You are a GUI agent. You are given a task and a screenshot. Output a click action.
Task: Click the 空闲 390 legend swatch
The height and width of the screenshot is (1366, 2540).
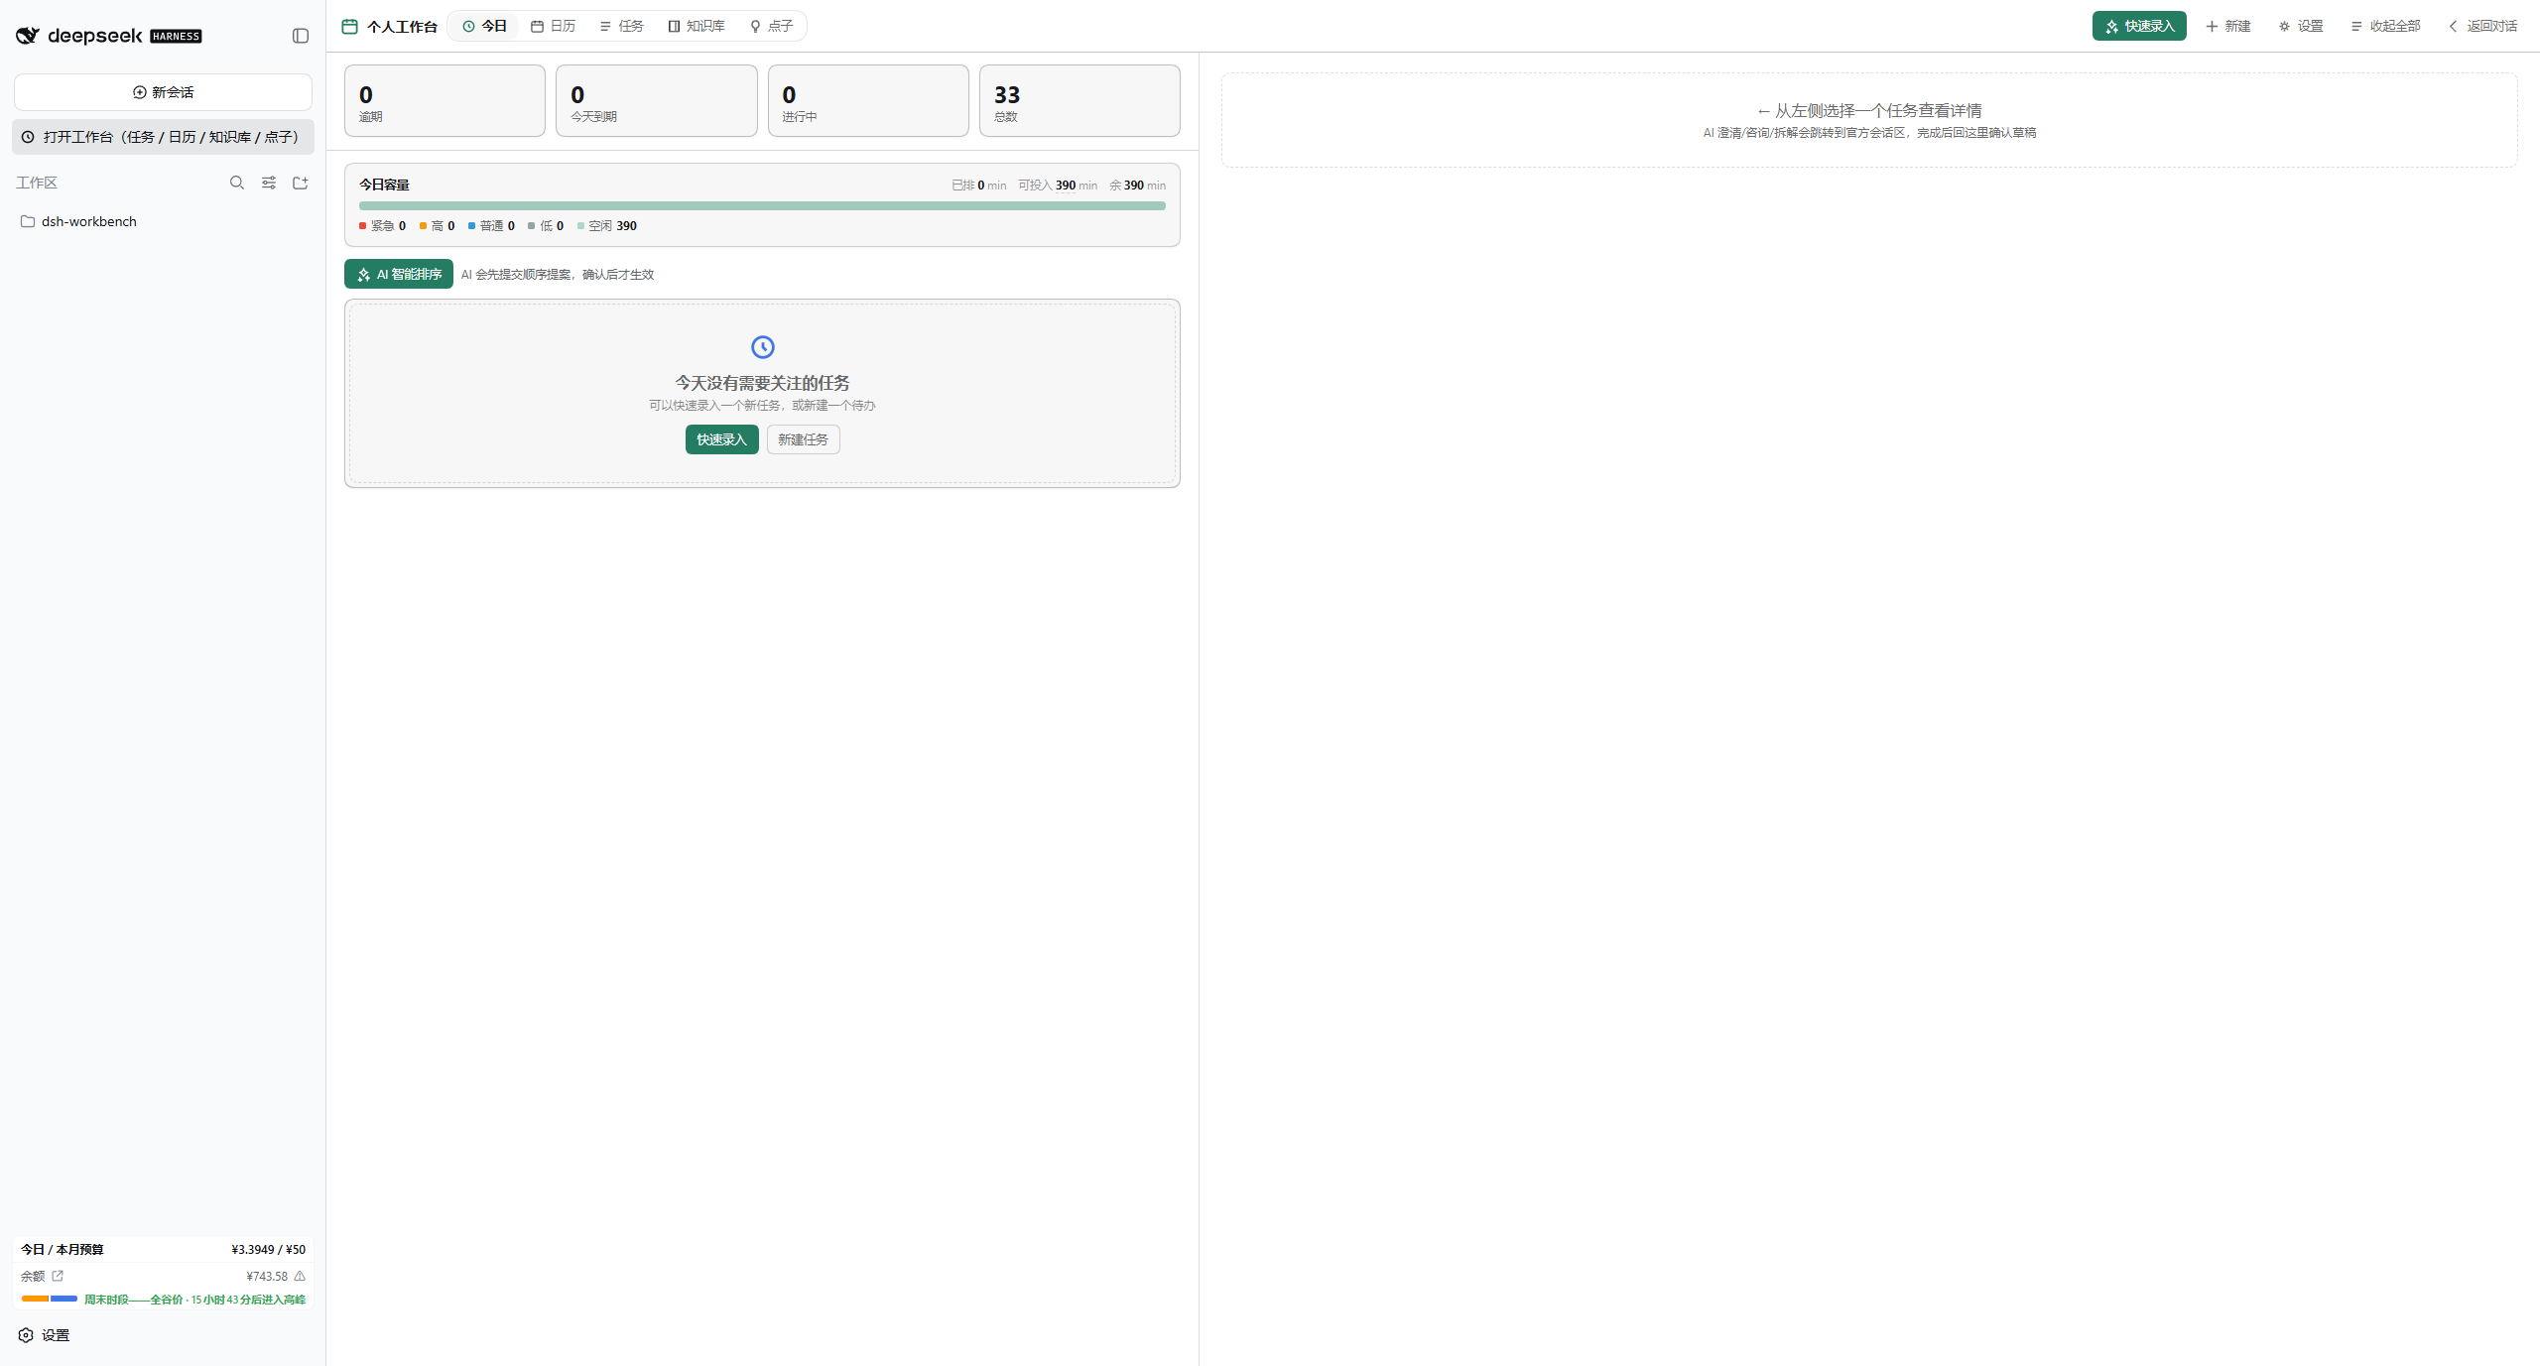tap(581, 226)
